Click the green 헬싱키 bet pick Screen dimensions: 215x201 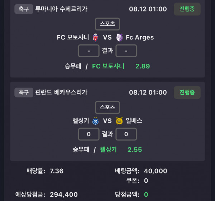(x=108, y=149)
